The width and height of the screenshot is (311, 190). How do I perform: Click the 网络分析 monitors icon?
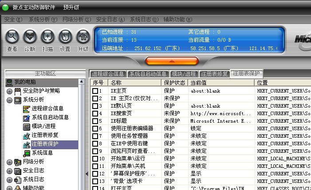coord(18,162)
